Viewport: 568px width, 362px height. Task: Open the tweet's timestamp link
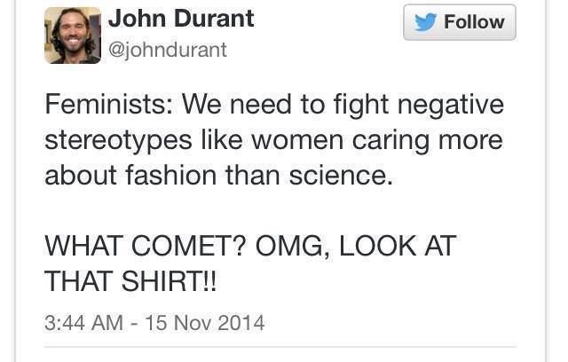click(154, 321)
